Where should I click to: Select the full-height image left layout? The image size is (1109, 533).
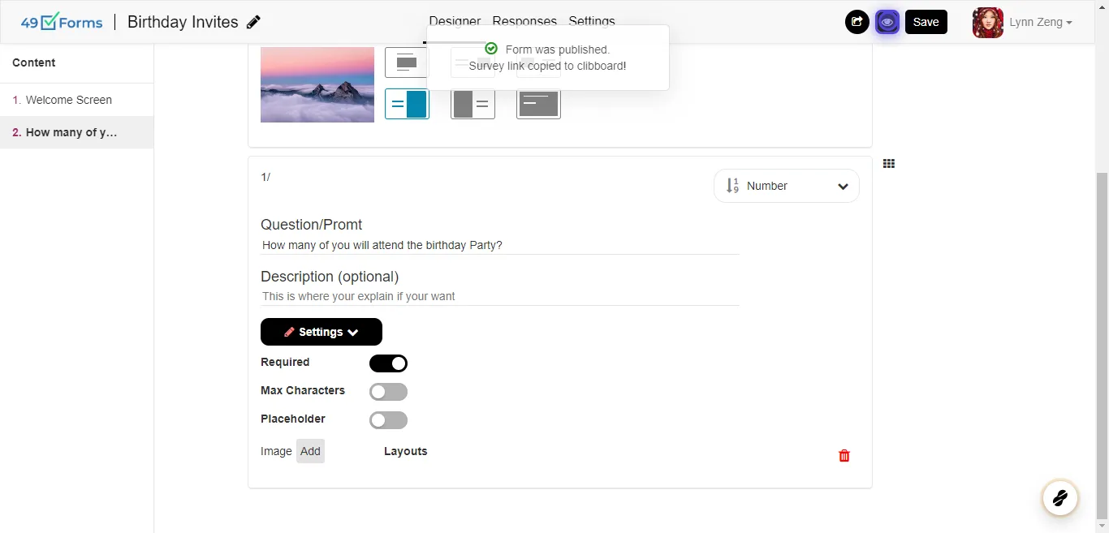tap(473, 104)
